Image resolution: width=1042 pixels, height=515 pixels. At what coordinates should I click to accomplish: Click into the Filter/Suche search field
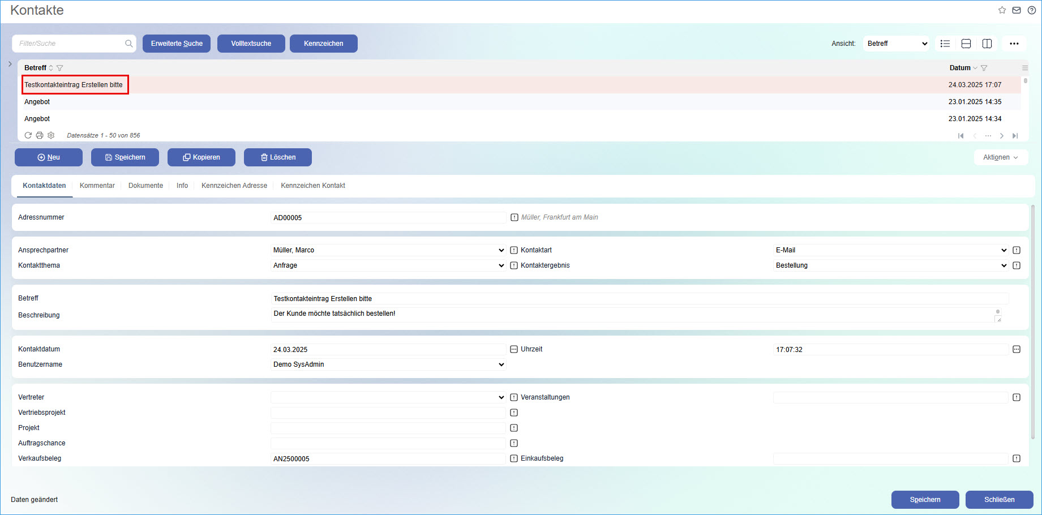point(69,44)
